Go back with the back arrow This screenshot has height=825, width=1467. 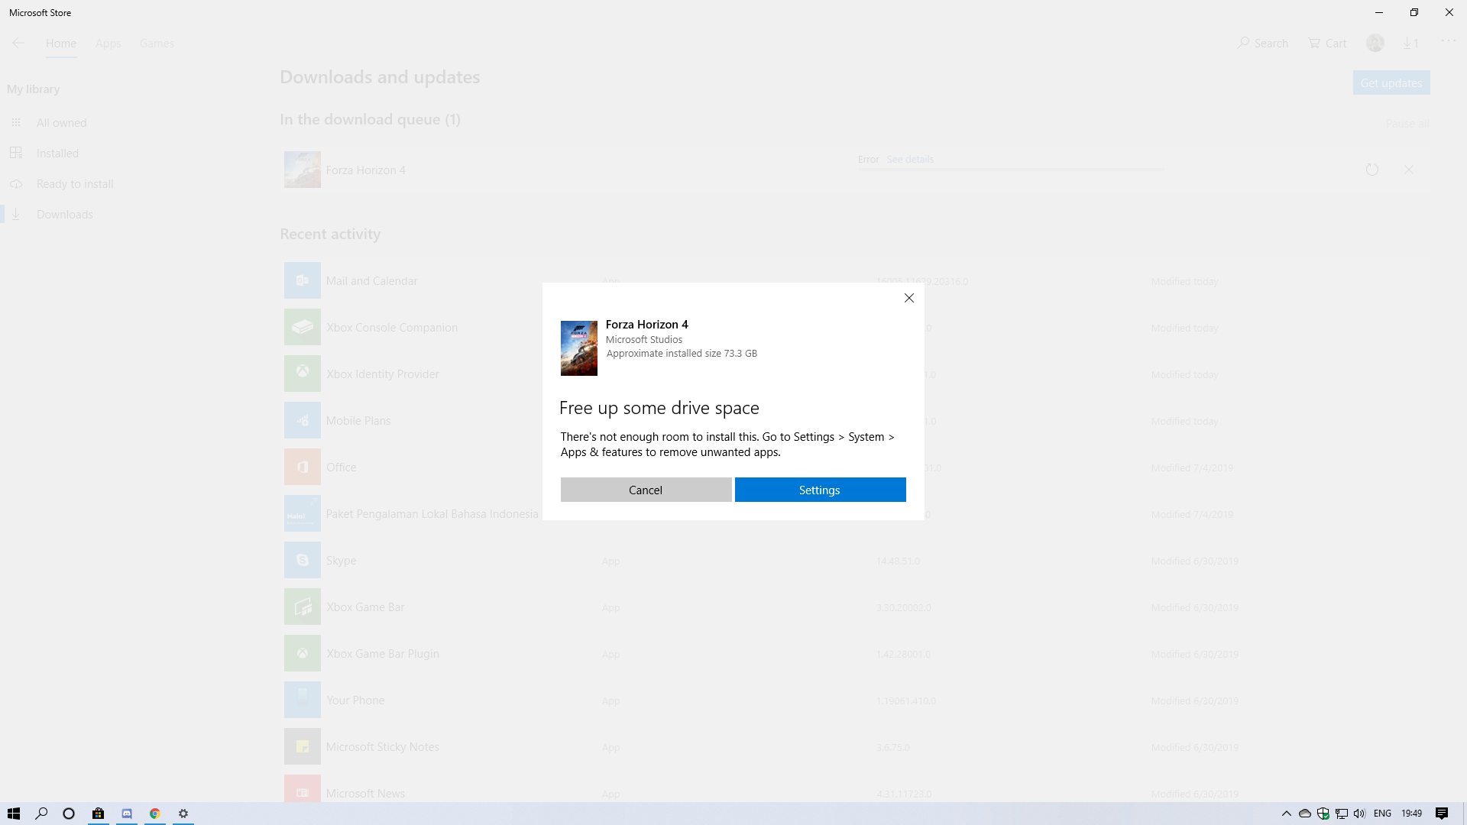tap(18, 43)
